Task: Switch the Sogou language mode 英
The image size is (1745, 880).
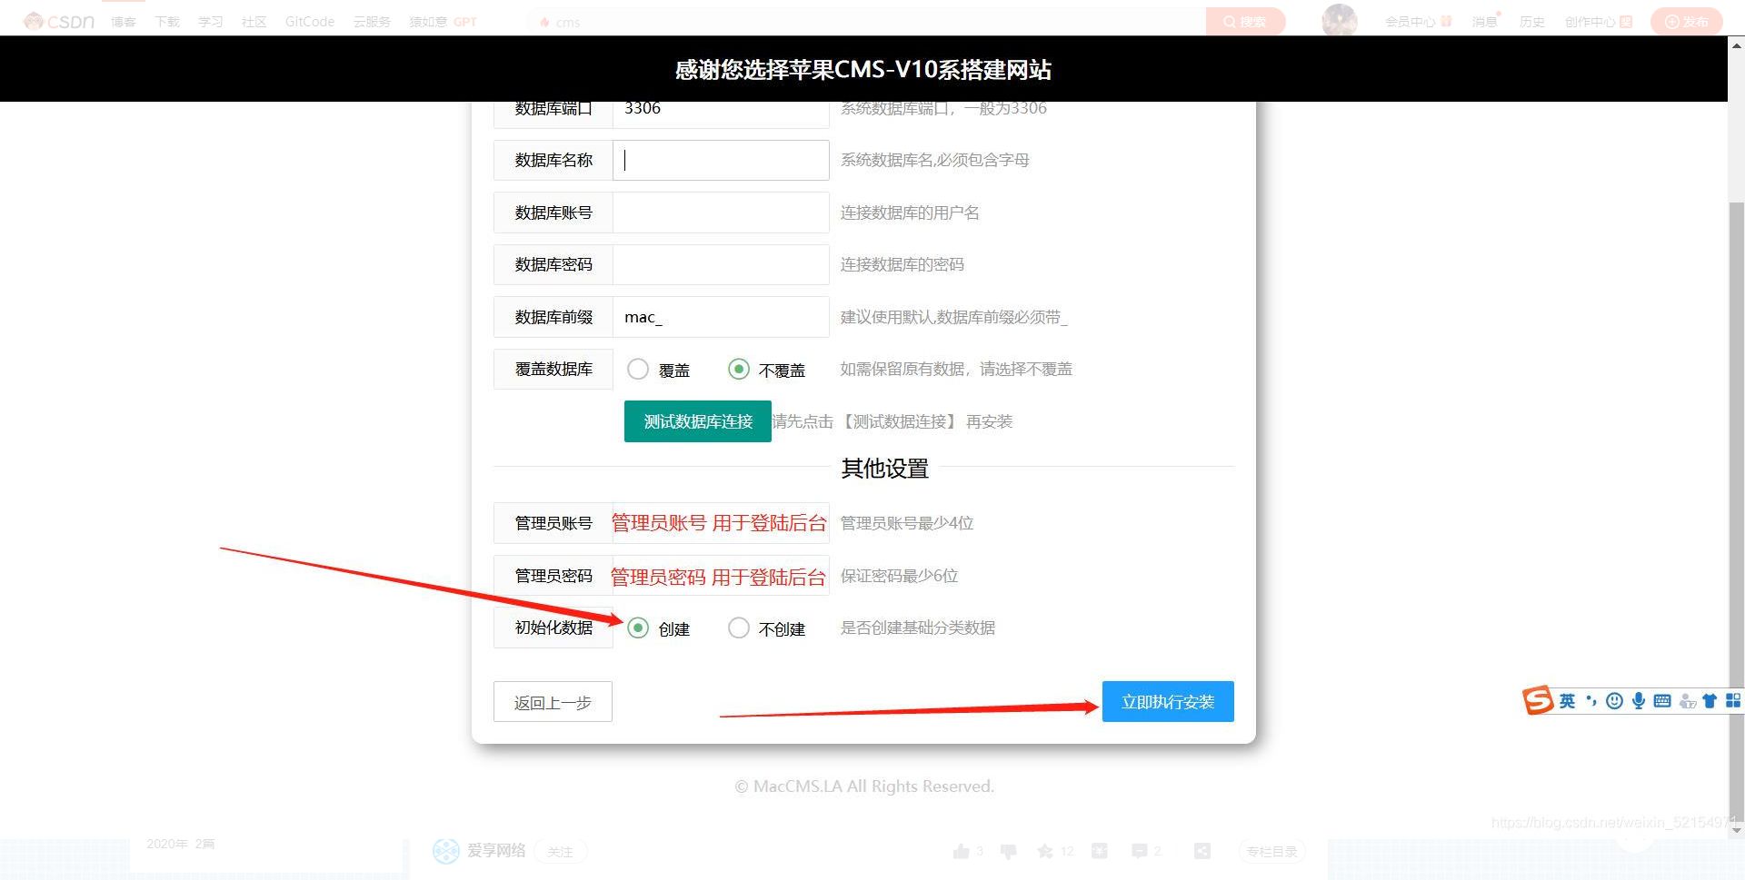Action: [1567, 701]
